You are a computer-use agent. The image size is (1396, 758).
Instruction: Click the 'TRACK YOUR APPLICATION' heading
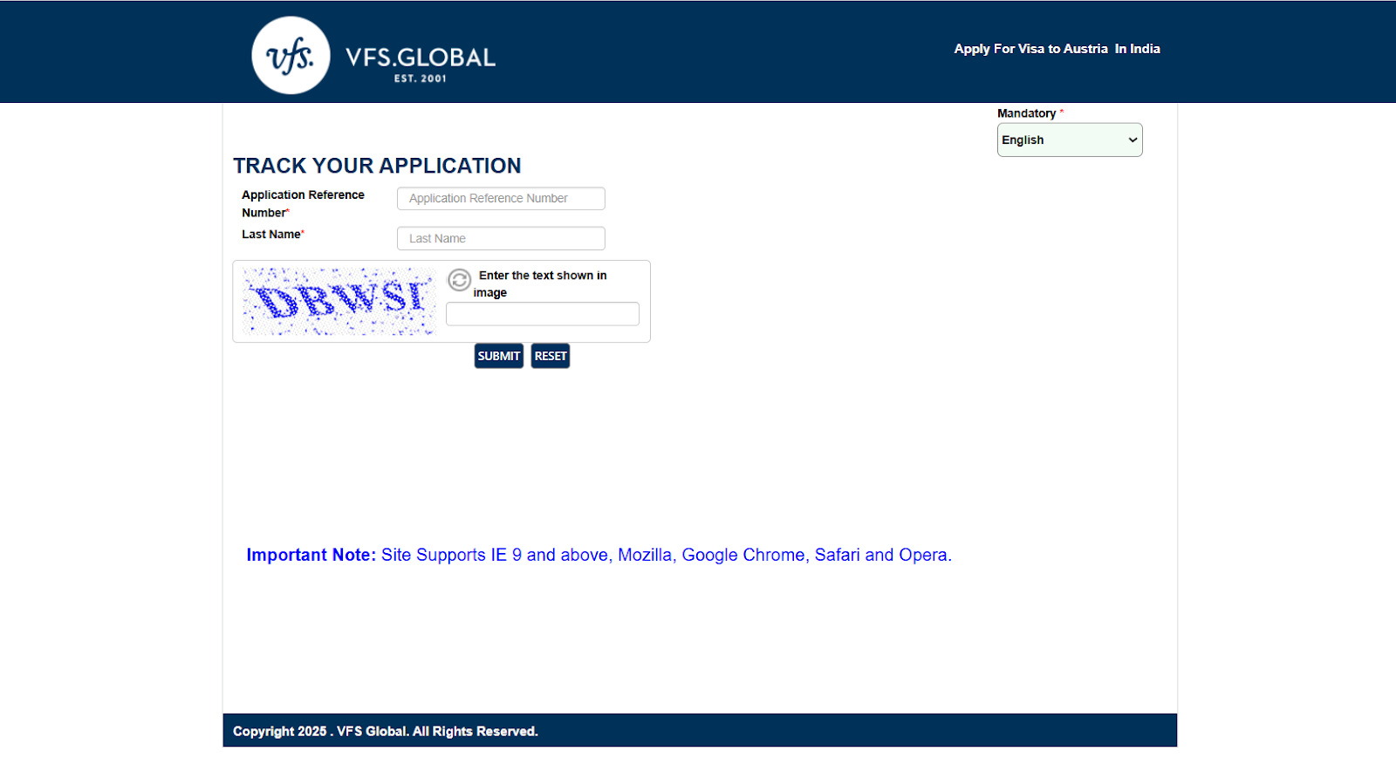click(377, 166)
